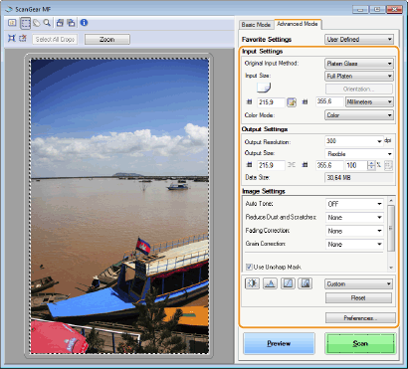
Task: Open the Histogram adjustment button
Action: pos(270,283)
